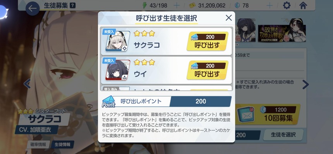Open the help question mark beside 生徒募集
The width and height of the screenshot is (333, 154).
point(73,5)
